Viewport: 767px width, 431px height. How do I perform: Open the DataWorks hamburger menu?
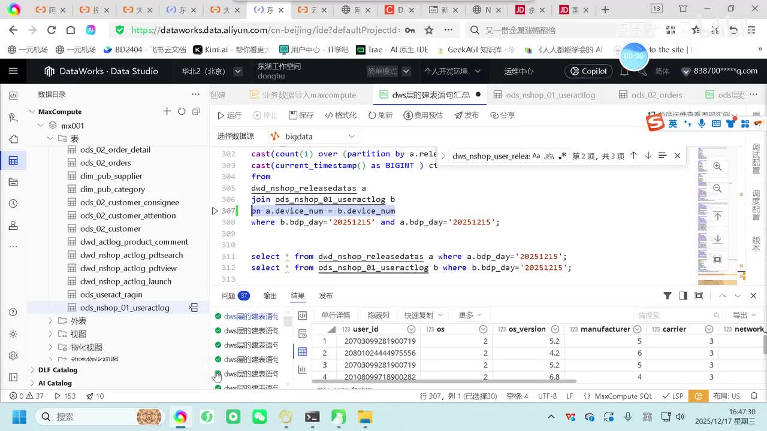coord(13,71)
